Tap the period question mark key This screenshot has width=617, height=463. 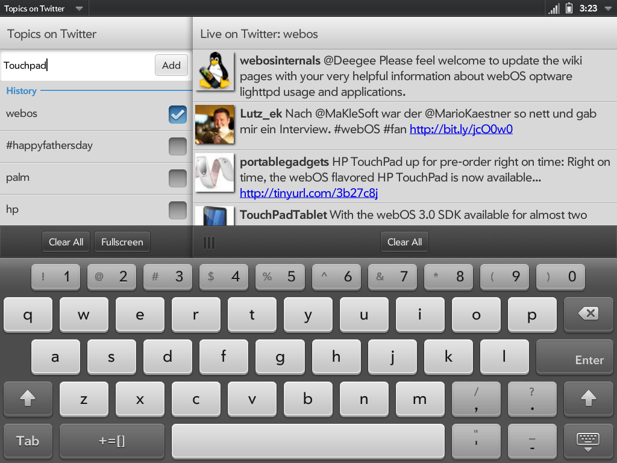533,398
